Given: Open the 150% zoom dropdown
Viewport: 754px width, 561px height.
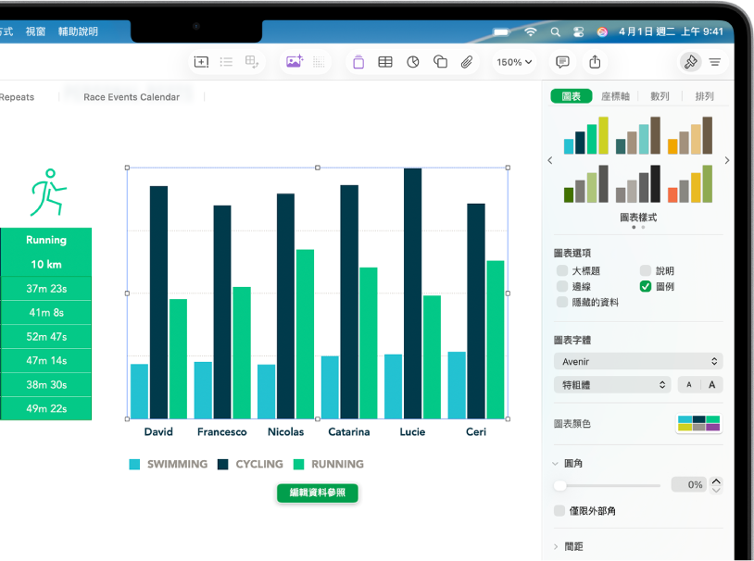Looking at the screenshot, I should (514, 62).
